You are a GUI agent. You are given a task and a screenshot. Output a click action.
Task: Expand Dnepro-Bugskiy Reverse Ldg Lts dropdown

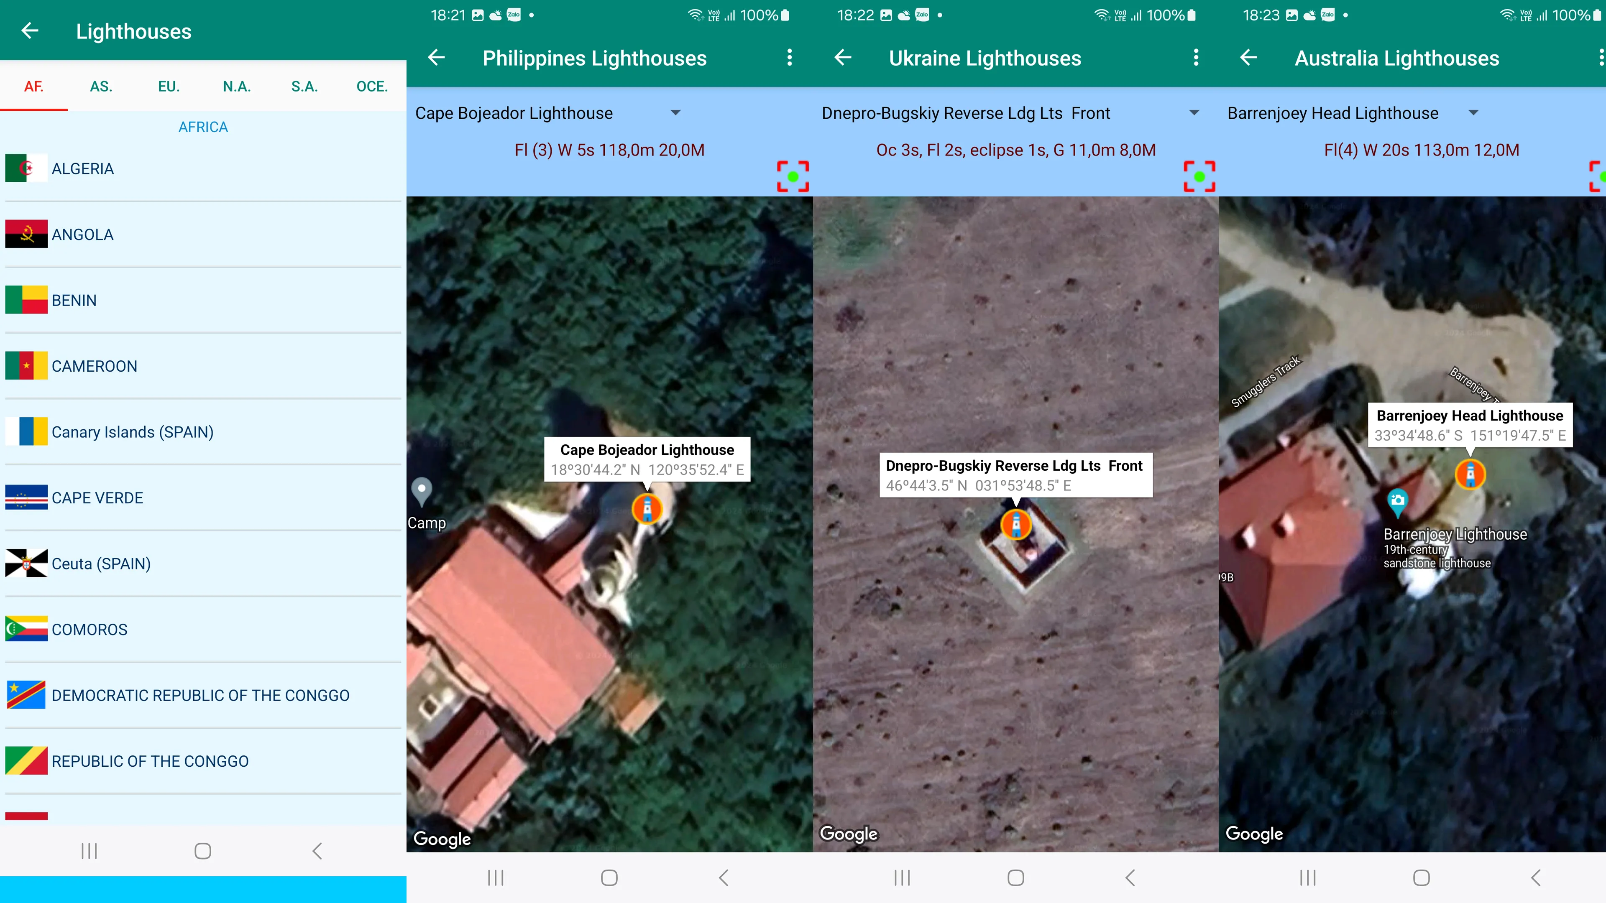point(1194,112)
